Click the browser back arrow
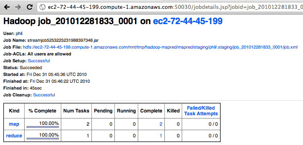 (x=7, y=7)
